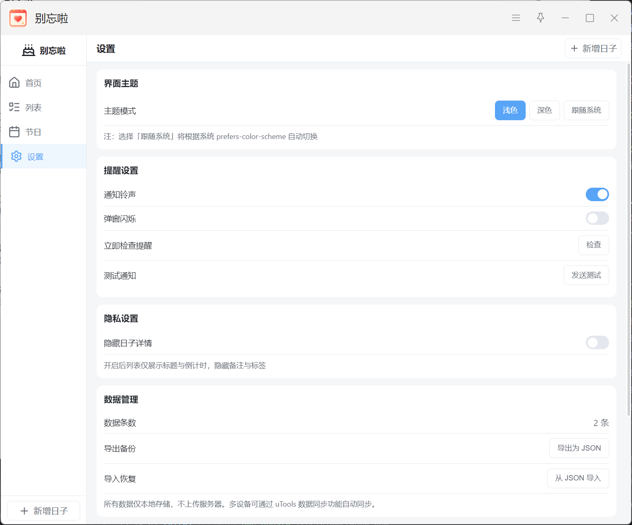Pin the window with pushpin icon
Viewport: 632px width, 525px height.
(x=541, y=18)
